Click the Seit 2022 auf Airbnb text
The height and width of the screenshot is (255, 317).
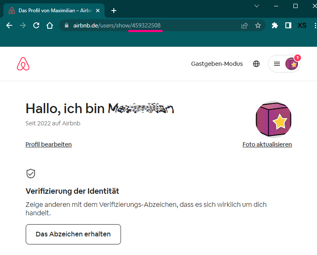[53, 123]
